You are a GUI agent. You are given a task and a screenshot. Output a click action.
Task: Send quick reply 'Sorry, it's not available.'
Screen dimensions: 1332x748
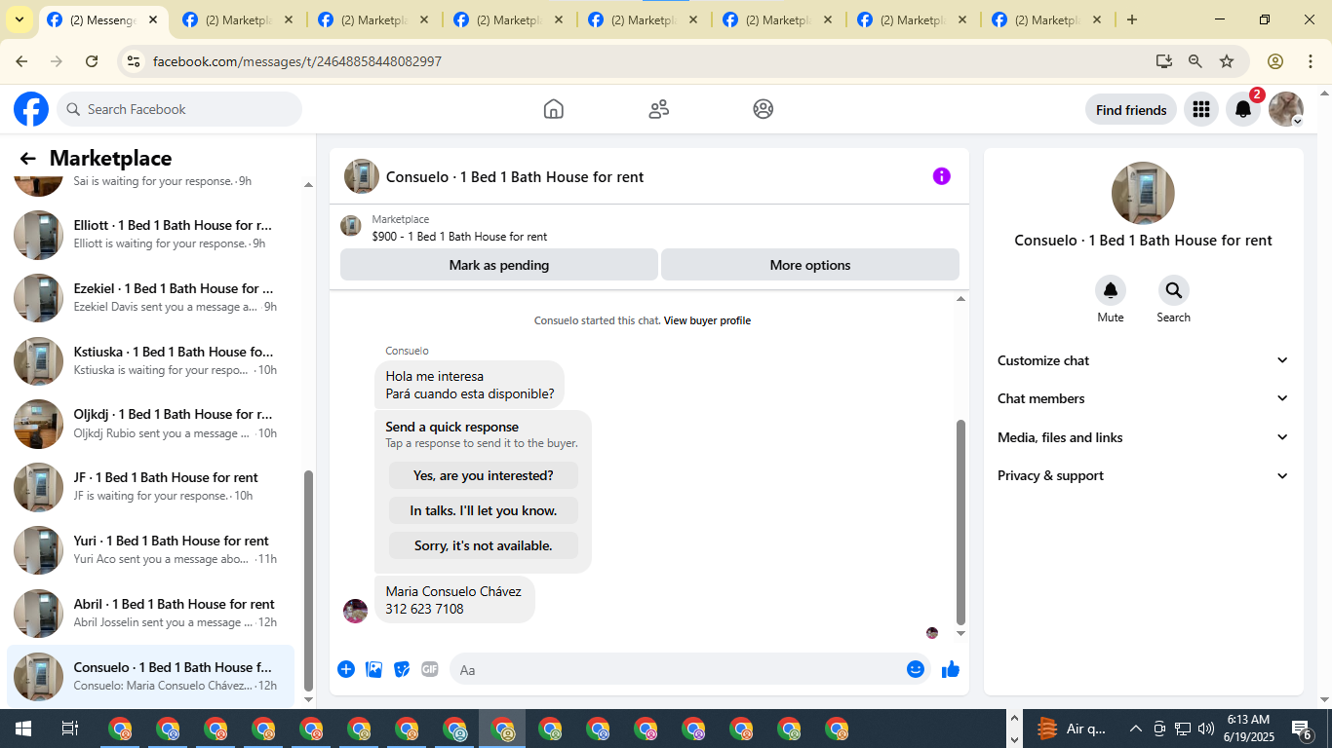pyautogui.click(x=484, y=545)
